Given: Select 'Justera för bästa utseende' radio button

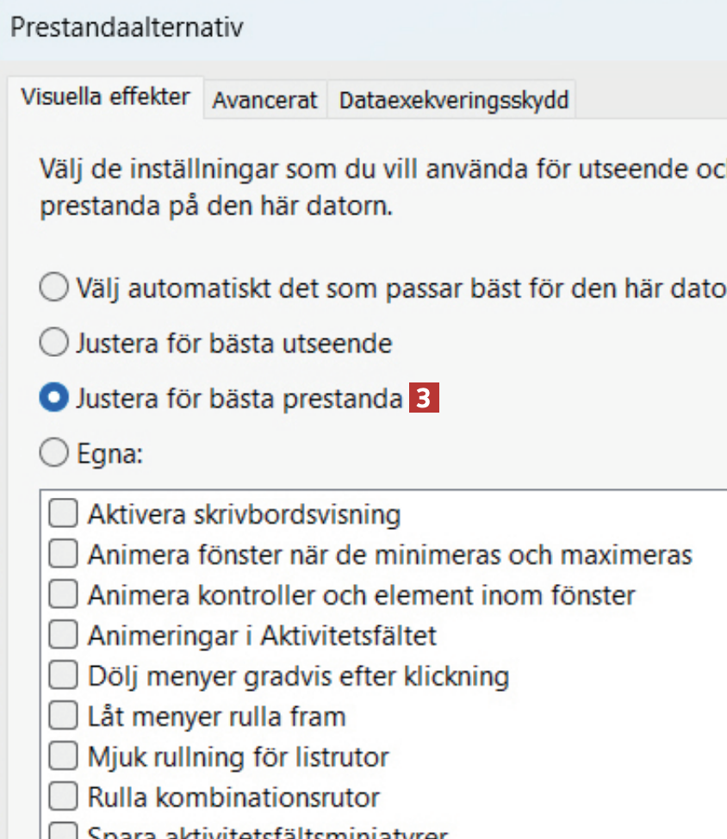Looking at the screenshot, I should point(53,345).
